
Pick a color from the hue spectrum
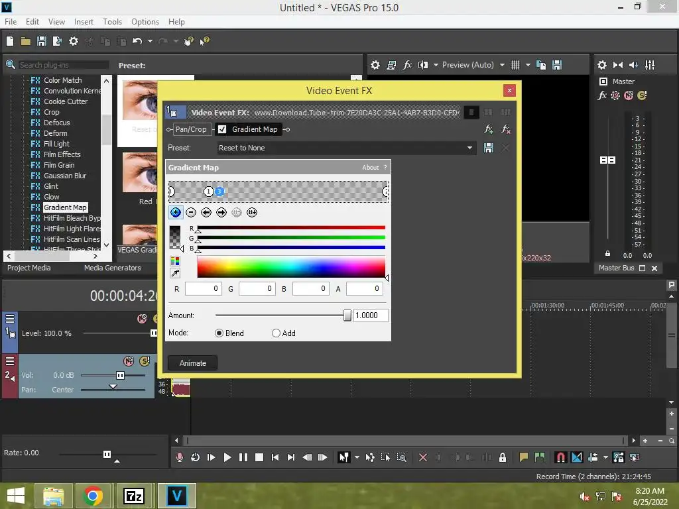coord(291,266)
